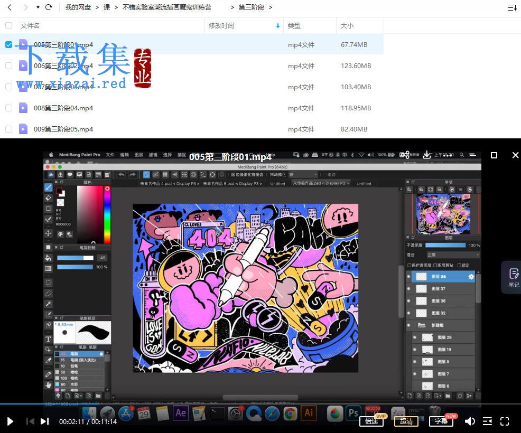Check the box for 009第三阶段05.mp4
Image resolution: width=521 pixels, height=433 pixels.
click(9, 129)
